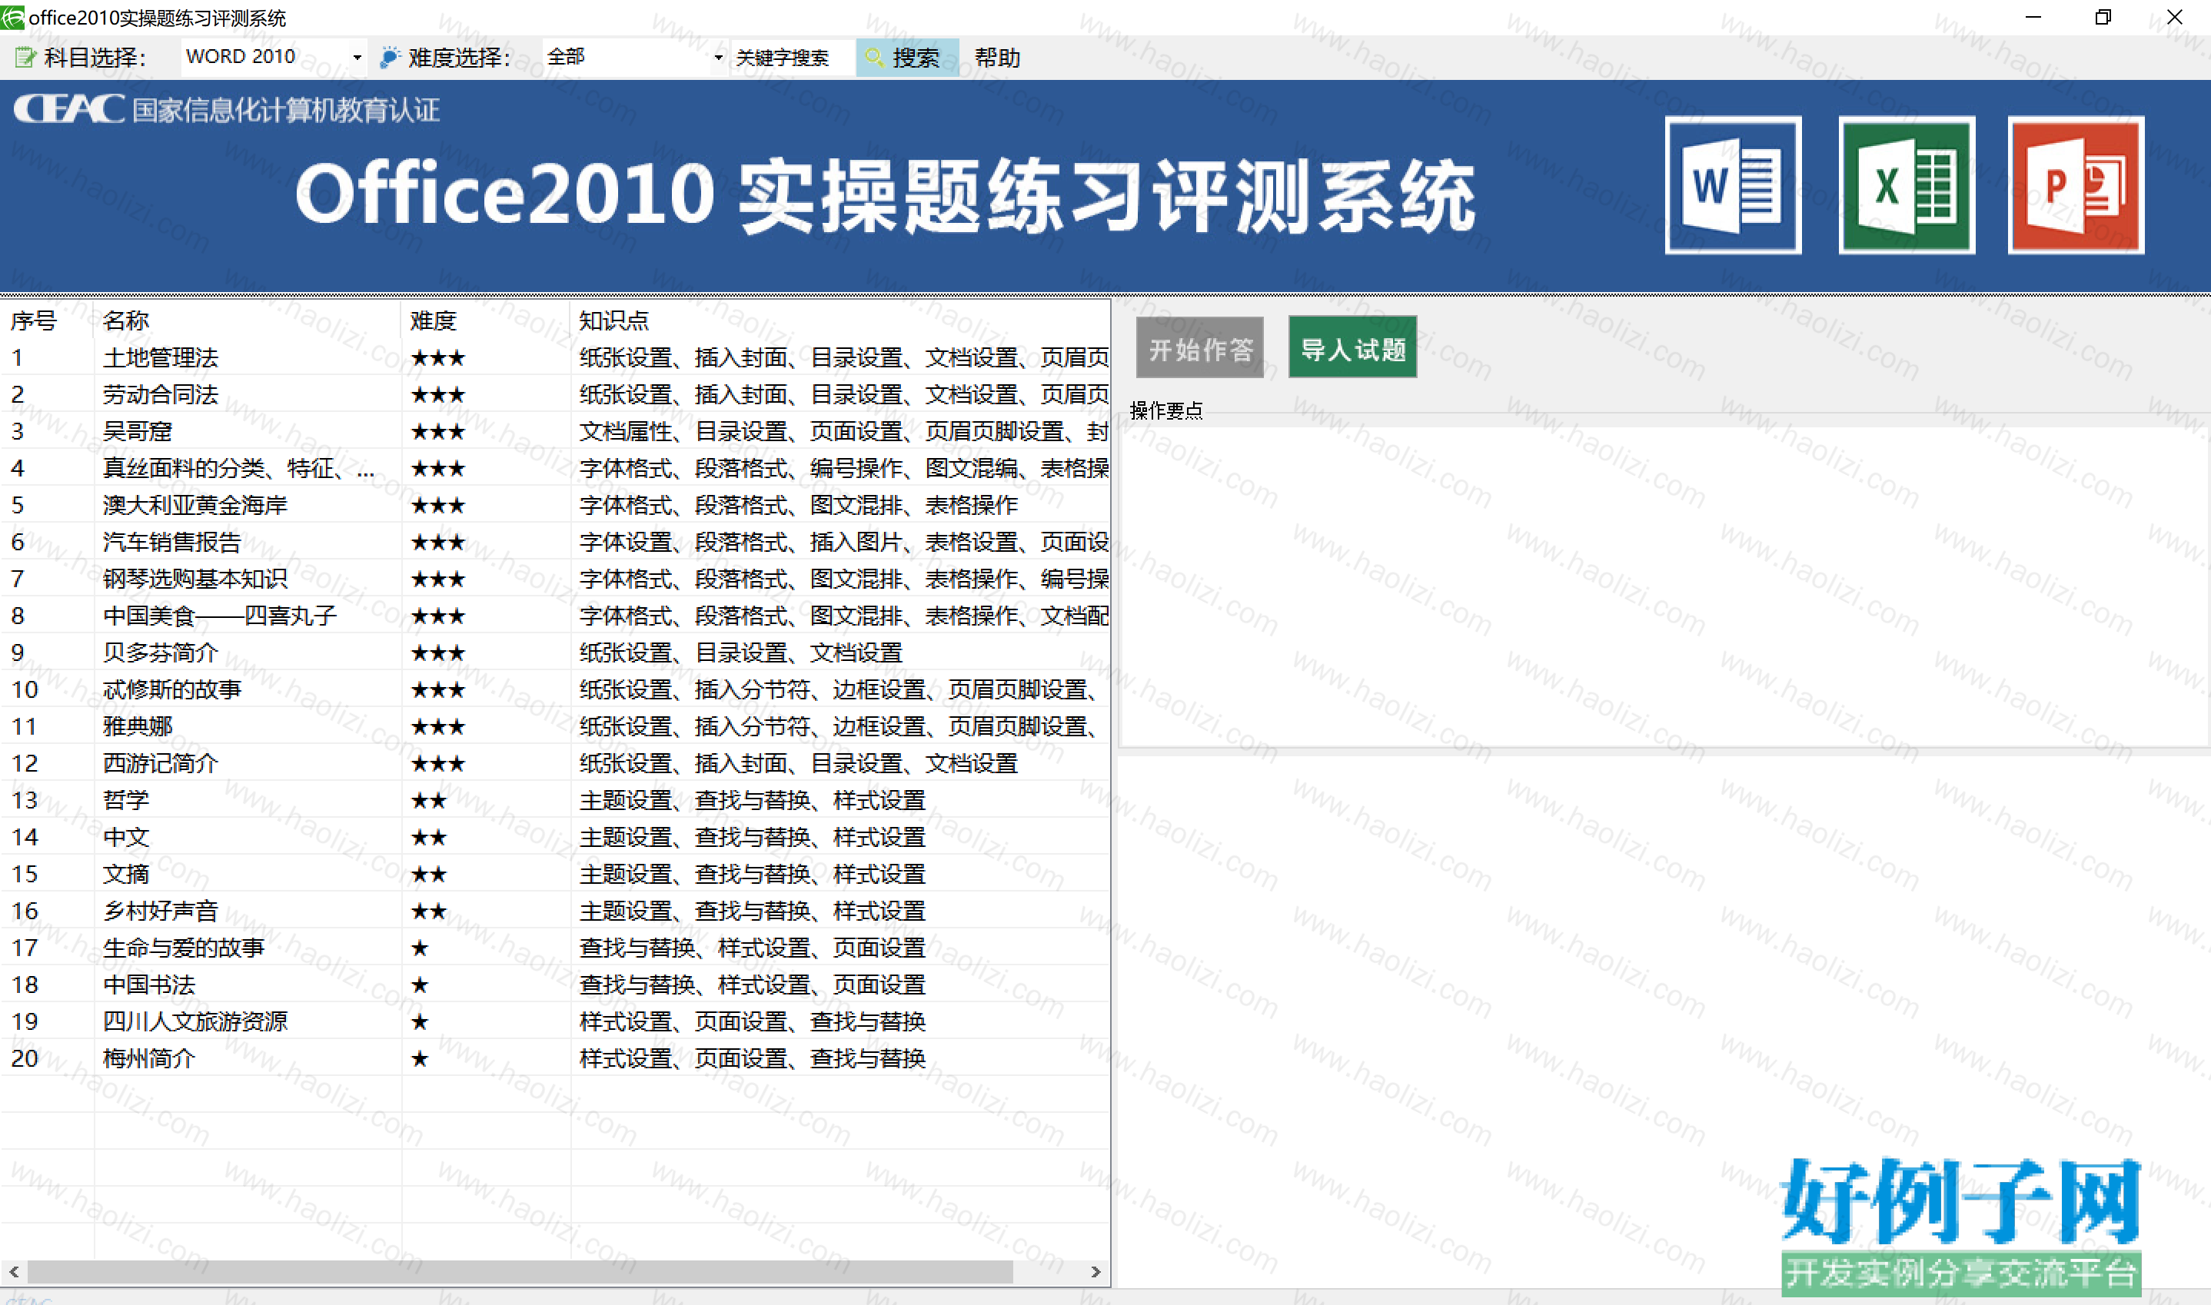Select the row 劳动合同法
The width and height of the screenshot is (2211, 1305).
[x=555, y=395]
